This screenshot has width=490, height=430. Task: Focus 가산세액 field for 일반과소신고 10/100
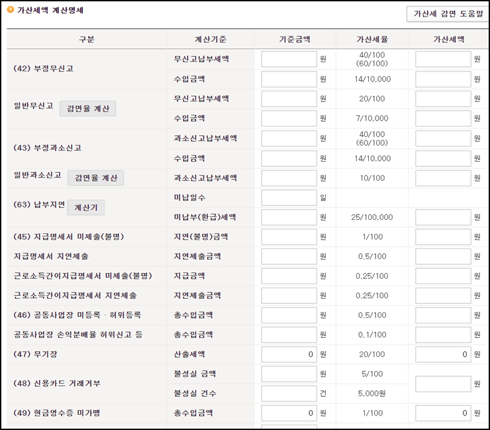click(443, 178)
